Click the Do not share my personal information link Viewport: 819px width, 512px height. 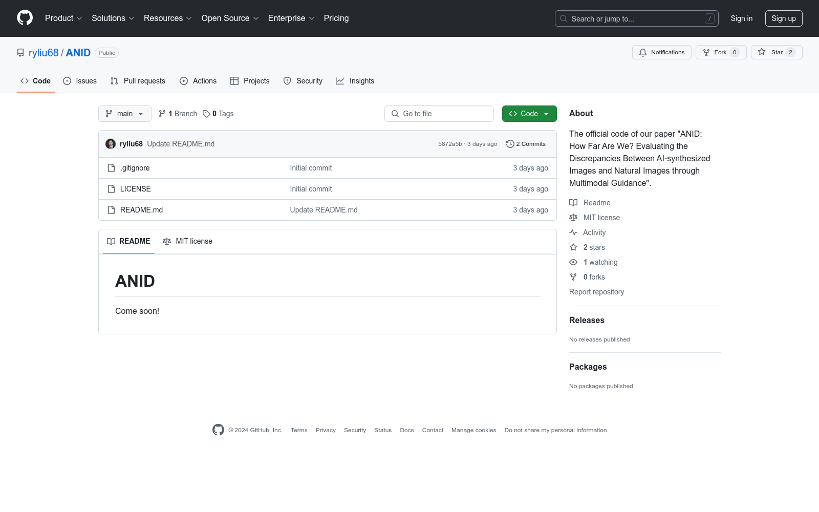[555, 430]
